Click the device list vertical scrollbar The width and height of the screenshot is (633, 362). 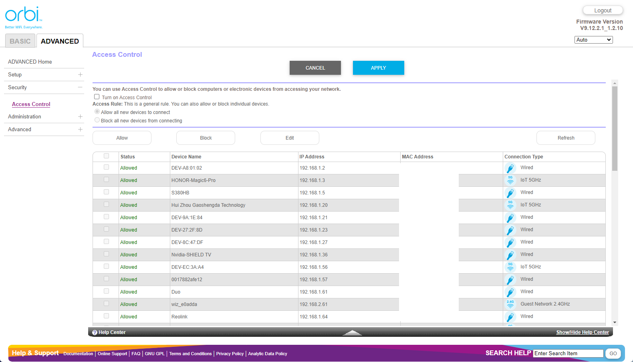pos(615,128)
